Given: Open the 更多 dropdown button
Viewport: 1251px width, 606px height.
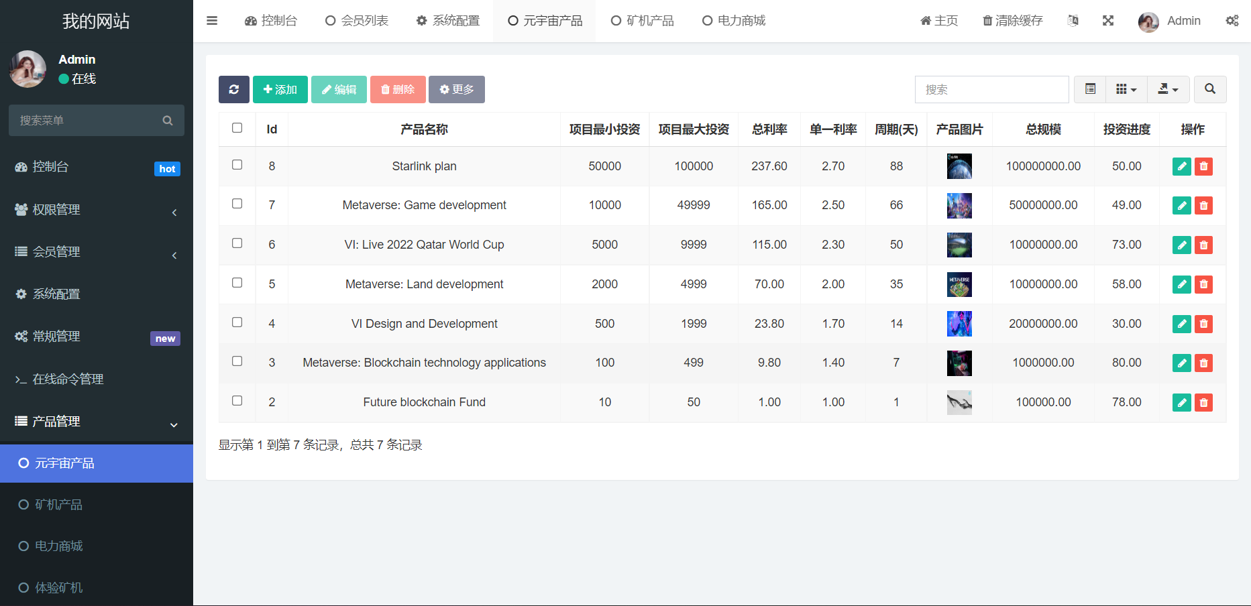Looking at the screenshot, I should pos(457,89).
